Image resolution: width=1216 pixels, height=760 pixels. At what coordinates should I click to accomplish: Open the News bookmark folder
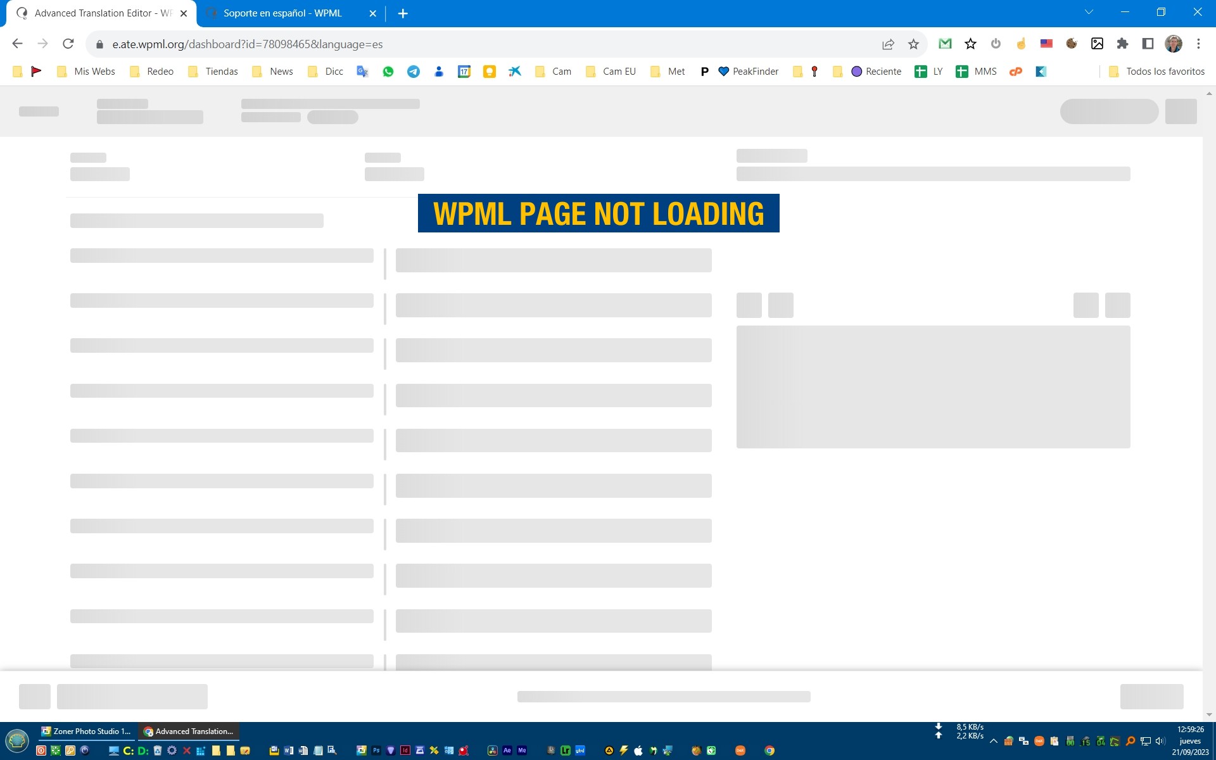pos(272,72)
